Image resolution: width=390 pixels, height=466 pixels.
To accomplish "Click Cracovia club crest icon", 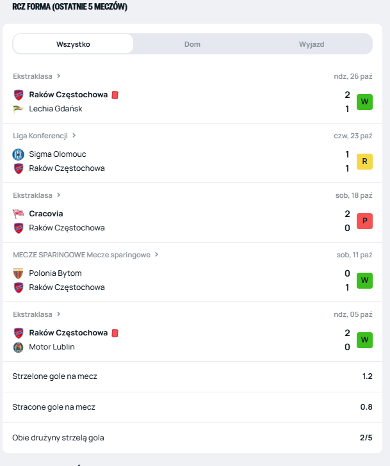I will click(x=18, y=214).
